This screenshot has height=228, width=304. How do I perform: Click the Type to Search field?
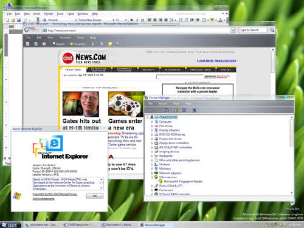(x=252, y=30)
